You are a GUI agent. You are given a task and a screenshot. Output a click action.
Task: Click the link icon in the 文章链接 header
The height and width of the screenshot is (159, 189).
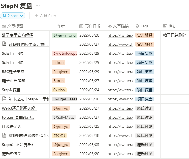(x=110, y=26)
